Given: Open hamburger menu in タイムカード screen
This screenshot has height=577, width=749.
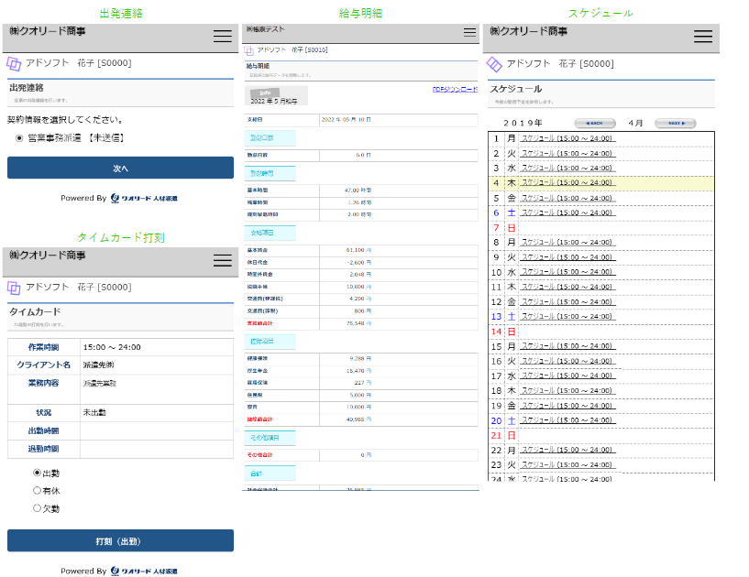Looking at the screenshot, I should tap(222, 260).
